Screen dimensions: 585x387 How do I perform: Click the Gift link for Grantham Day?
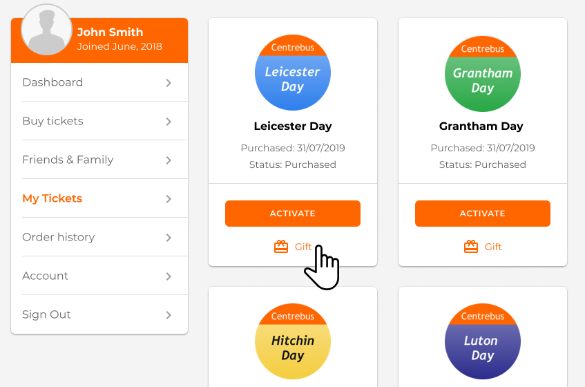tap(493, 247)
